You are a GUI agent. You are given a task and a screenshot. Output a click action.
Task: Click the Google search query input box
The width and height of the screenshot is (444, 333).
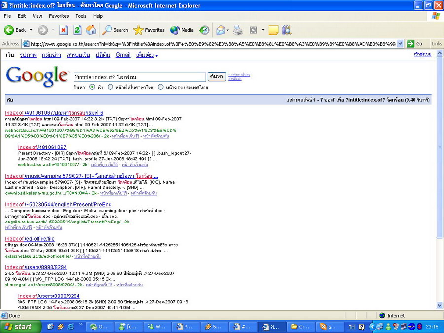coord(140,77)
